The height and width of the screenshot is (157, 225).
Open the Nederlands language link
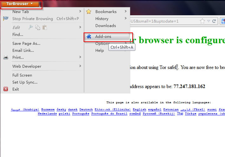click(47, 113)
